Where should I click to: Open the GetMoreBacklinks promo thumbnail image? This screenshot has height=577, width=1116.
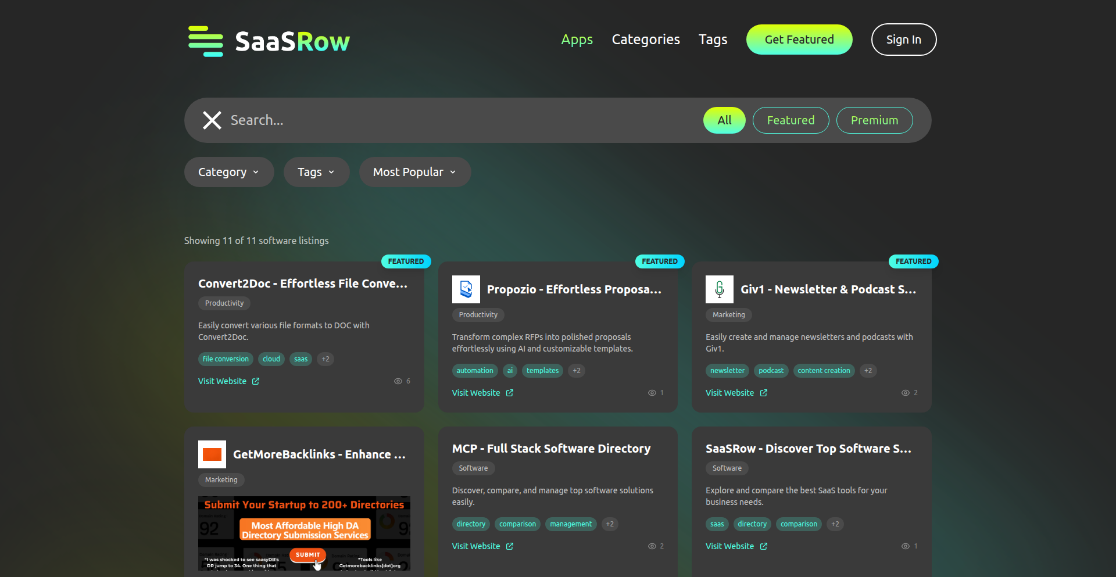304,533
